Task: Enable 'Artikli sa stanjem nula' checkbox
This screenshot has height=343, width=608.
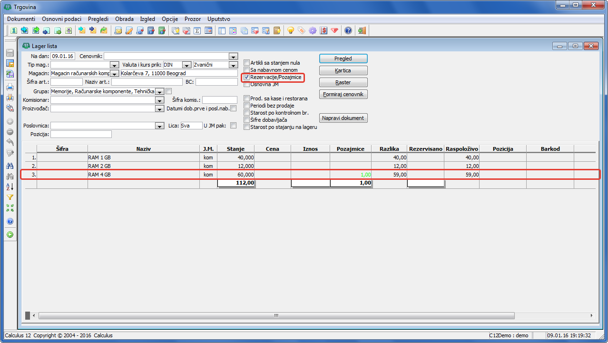Action: tap(246, 63)
